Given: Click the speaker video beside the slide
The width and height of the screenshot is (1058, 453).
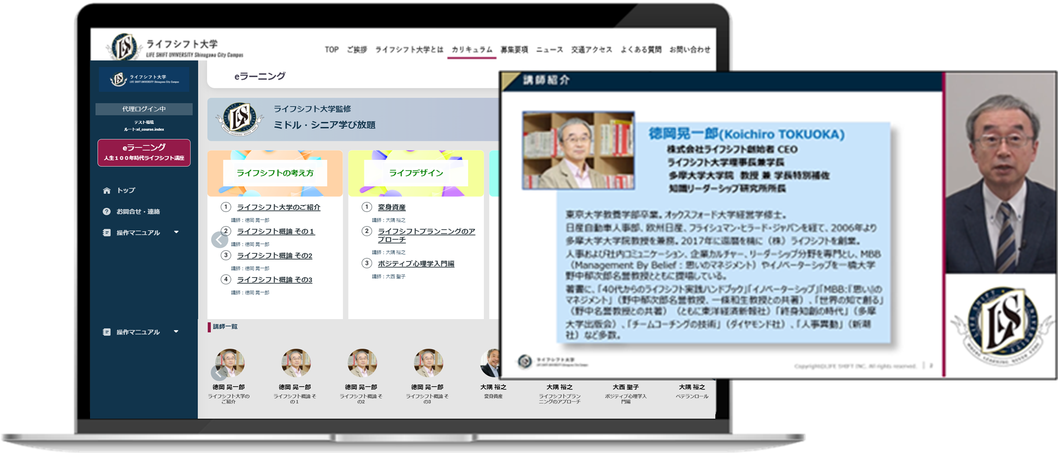Looking at the screenshot, I should 1000,173.
